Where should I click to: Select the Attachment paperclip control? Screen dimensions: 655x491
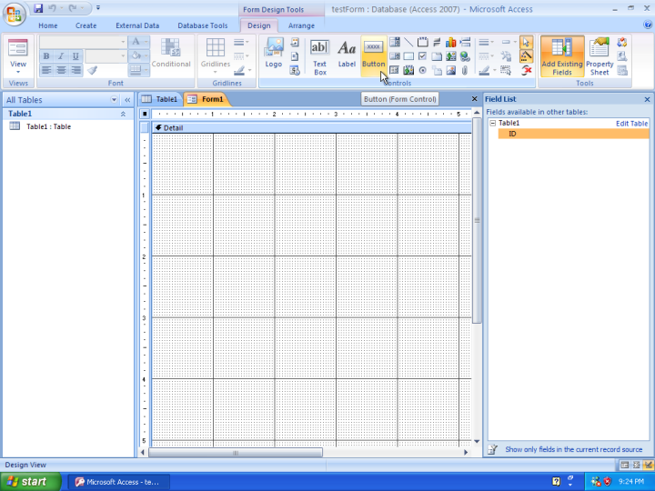click(465, 71)
